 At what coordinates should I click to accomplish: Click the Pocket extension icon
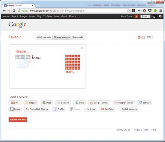click(x=150, y=11)
